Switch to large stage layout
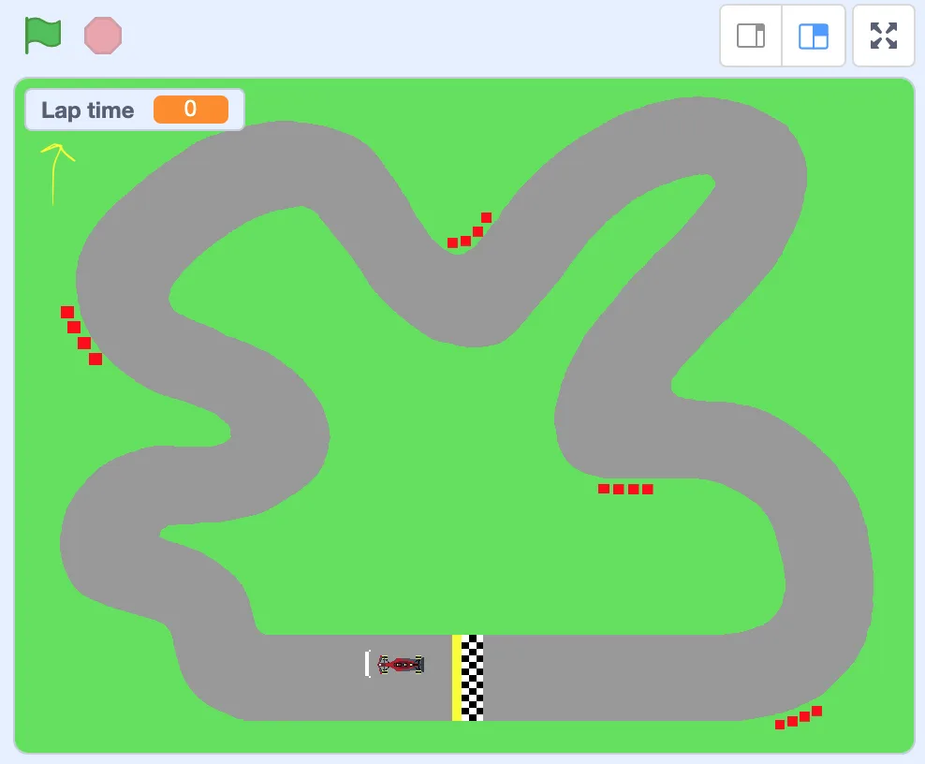Image resolution: width=925 pixels, height=764 pixels. coord(814,36)
